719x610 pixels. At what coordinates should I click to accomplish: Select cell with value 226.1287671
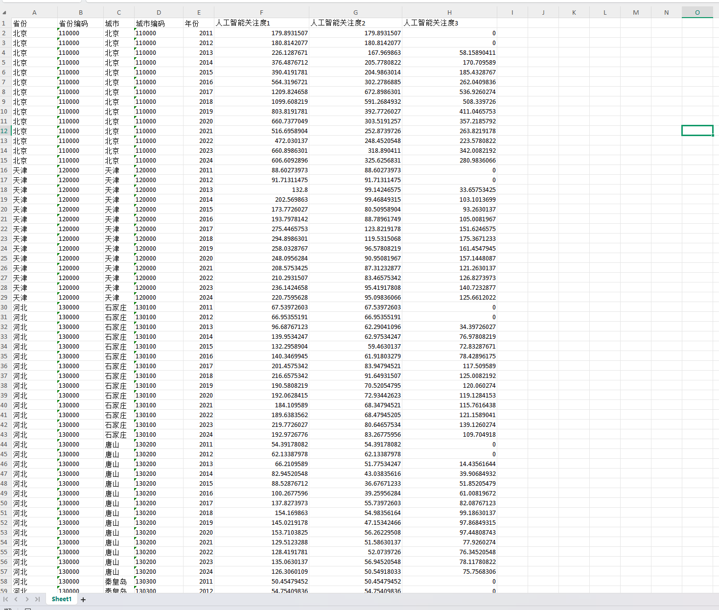[262, 52]
